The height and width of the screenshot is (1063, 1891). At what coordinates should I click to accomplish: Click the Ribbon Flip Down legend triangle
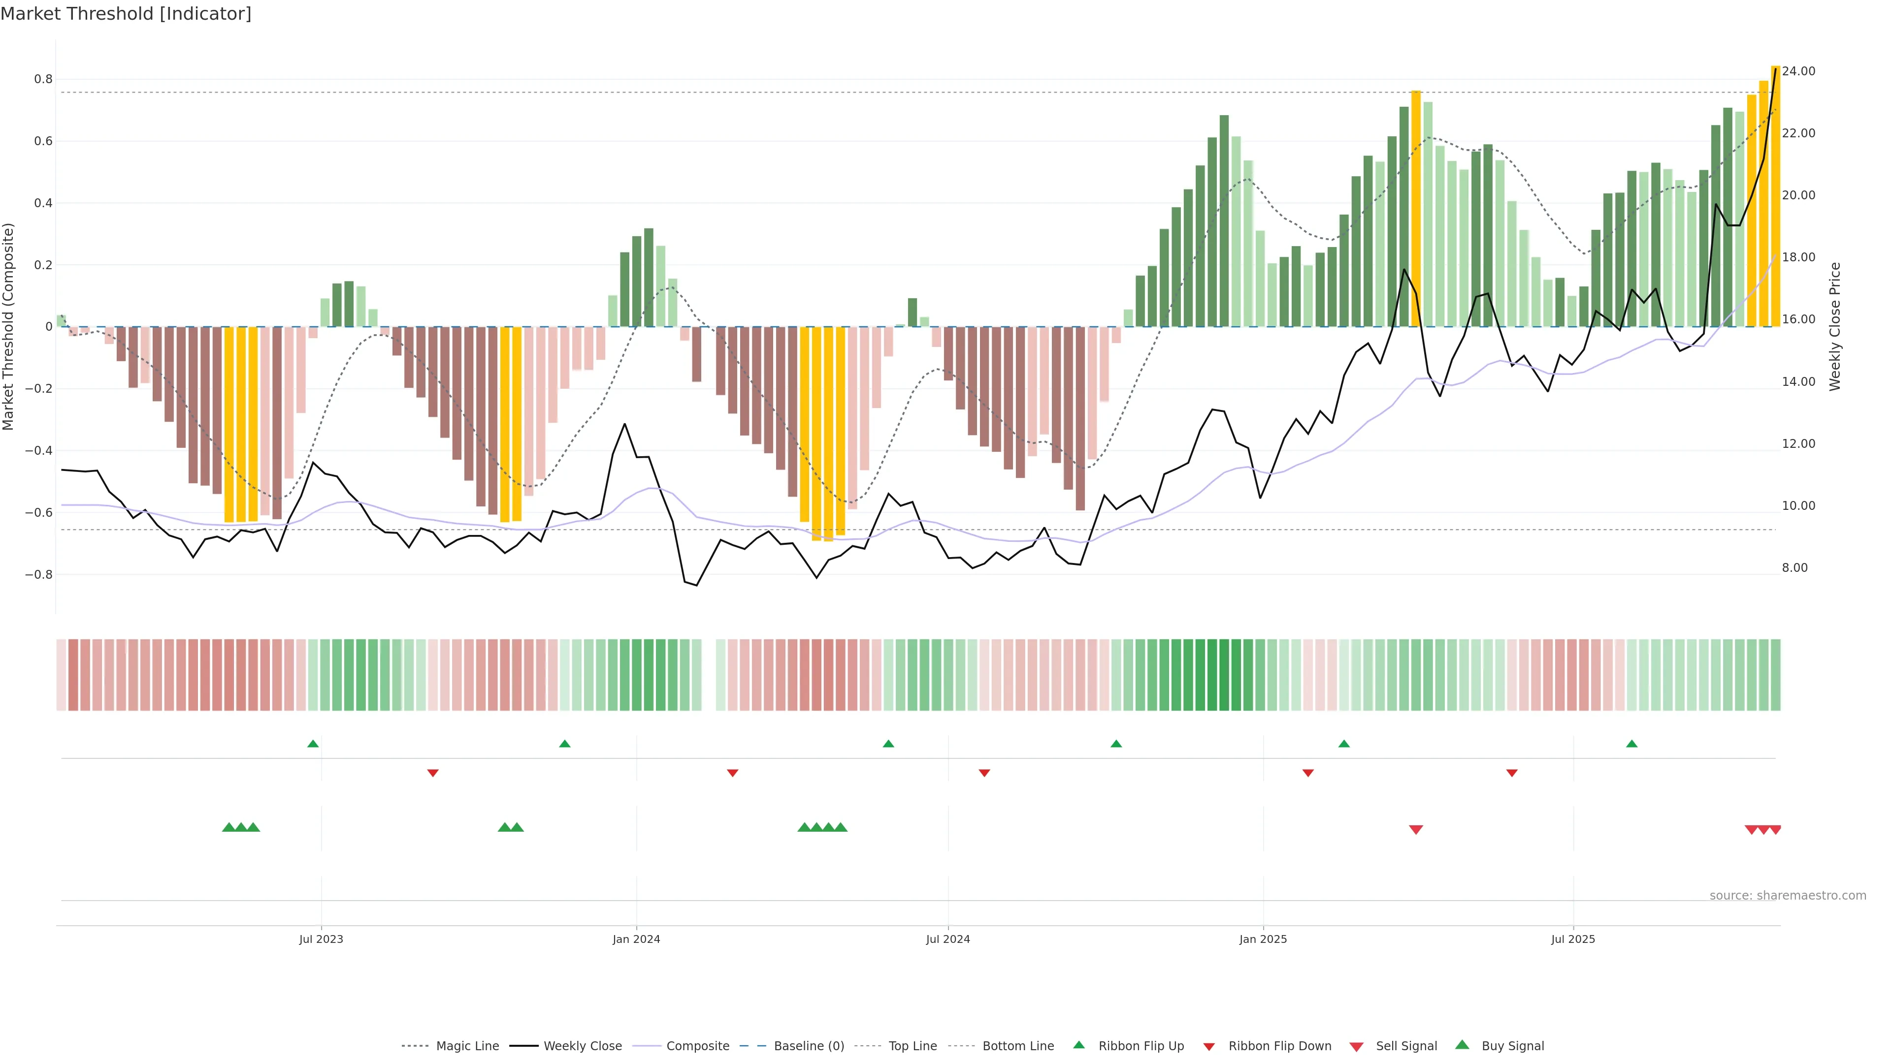1209,1046
